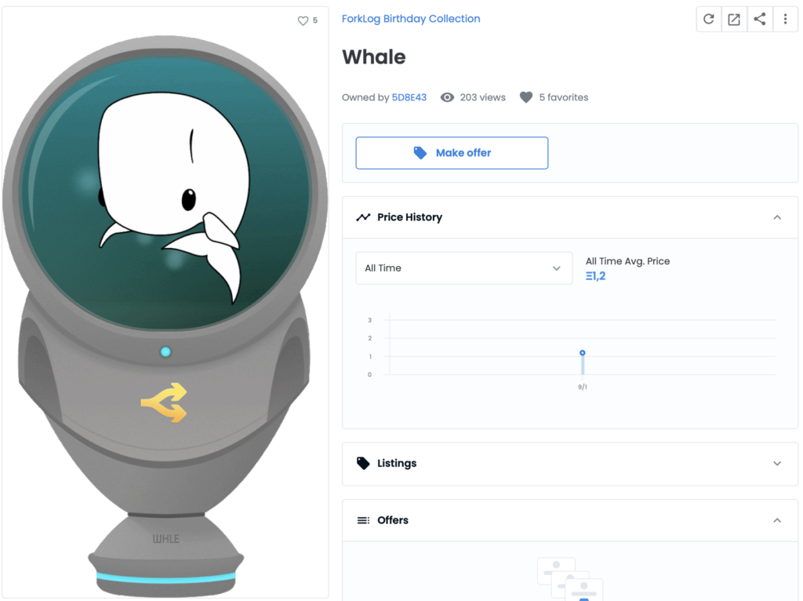Viewport: 803px width, 601px height.
Task: Expand the Listings section
Action: click(x=777, y=463)
